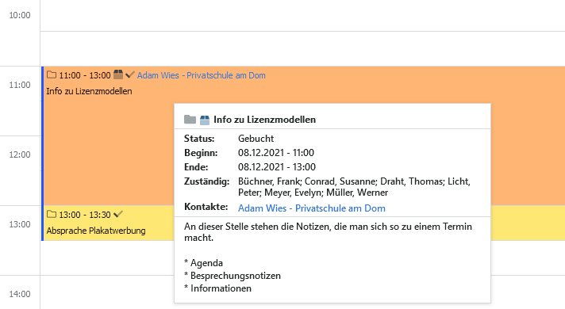
Task: Click the 10:00 time label
Action: coord(20,15)
